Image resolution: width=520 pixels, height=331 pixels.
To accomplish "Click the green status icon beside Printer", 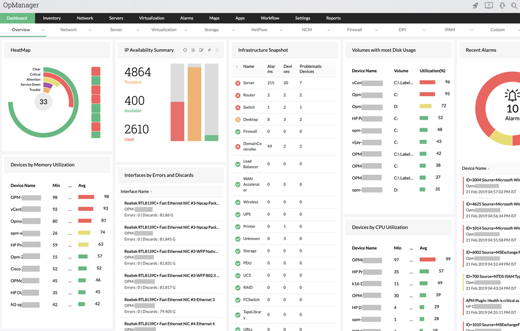I will [238, 227].
